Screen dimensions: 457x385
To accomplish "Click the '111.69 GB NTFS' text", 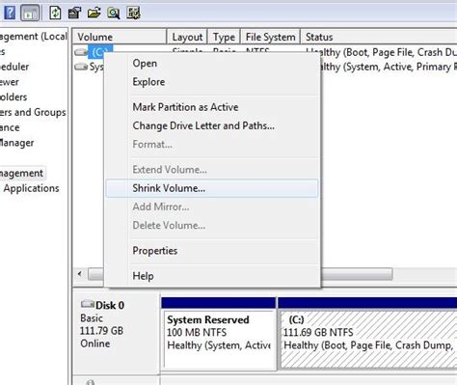I will (318, 332).
